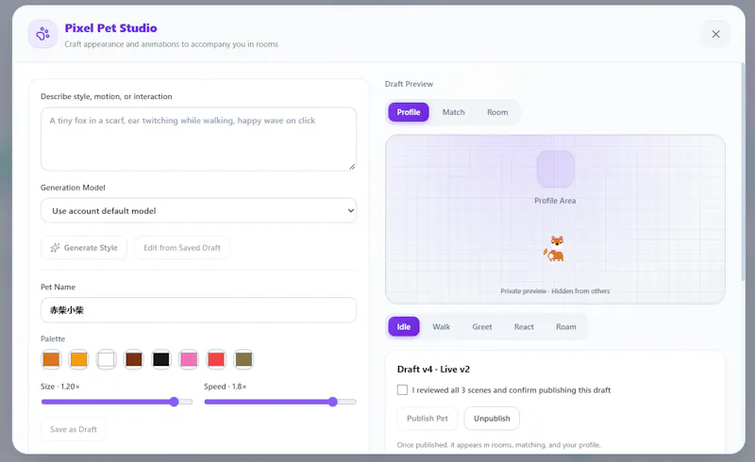Screen dimensions: 755x462
Task: Select the white palette swatch
Action: [x=106, y=359]
